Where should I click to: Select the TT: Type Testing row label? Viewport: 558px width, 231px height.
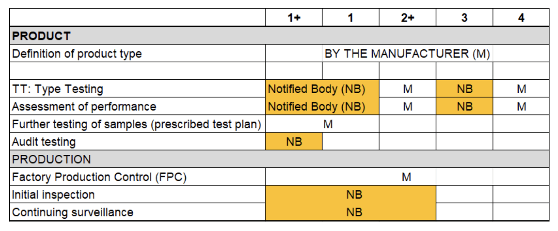point(57,89)
